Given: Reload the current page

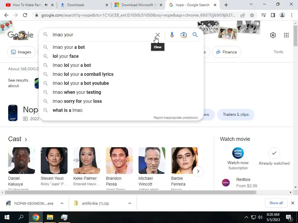Looking at the screenshot, I should point(25,15).
